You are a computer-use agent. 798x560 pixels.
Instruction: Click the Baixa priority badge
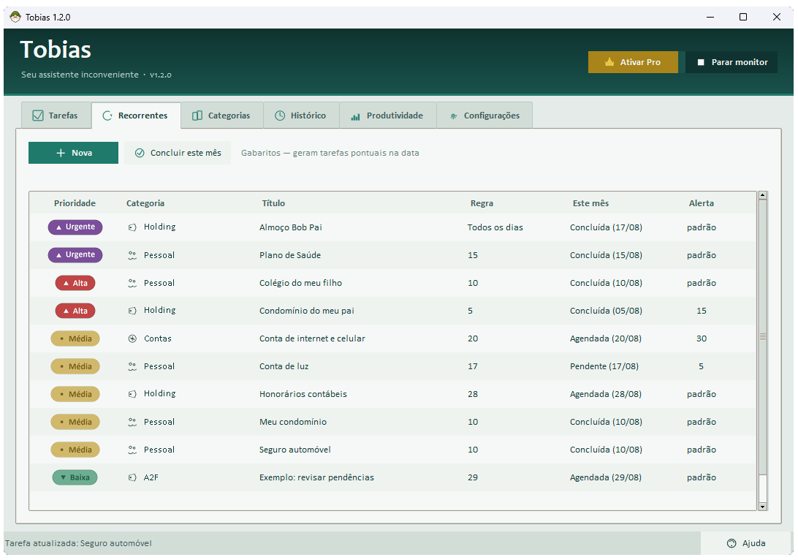75,477
